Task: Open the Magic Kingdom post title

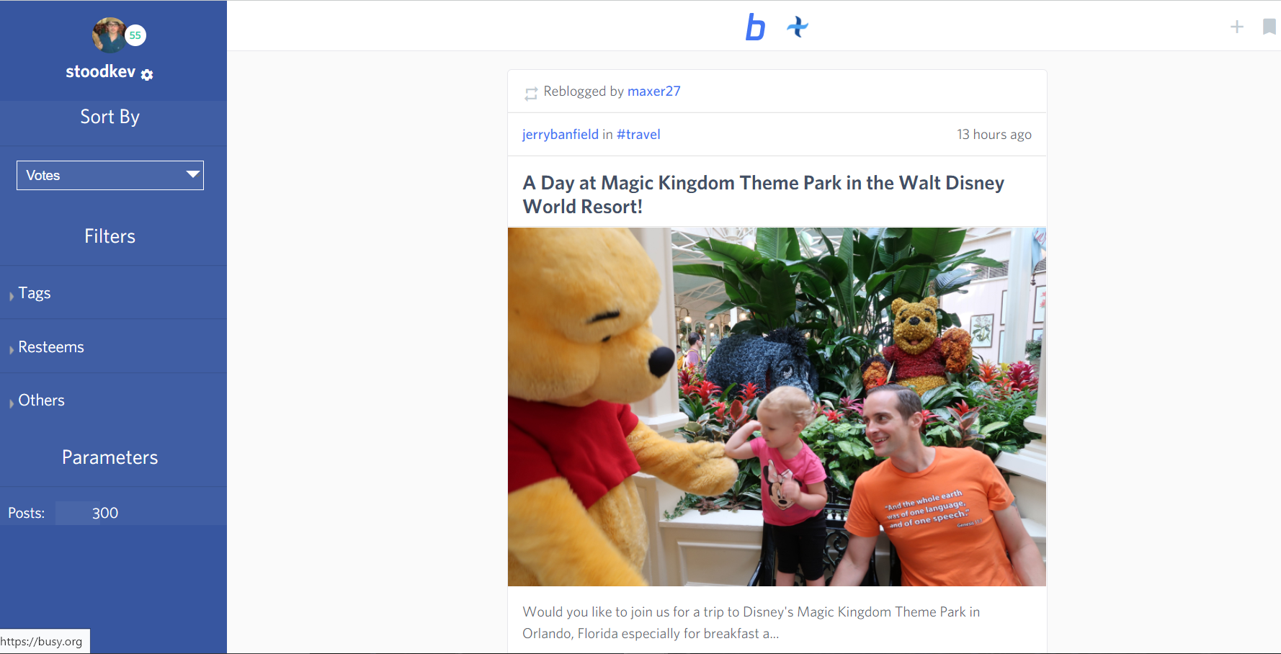Action: tap(764, 194)
